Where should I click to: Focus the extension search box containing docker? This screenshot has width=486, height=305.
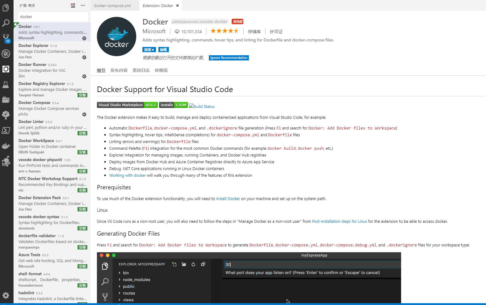tap(53, 17)
